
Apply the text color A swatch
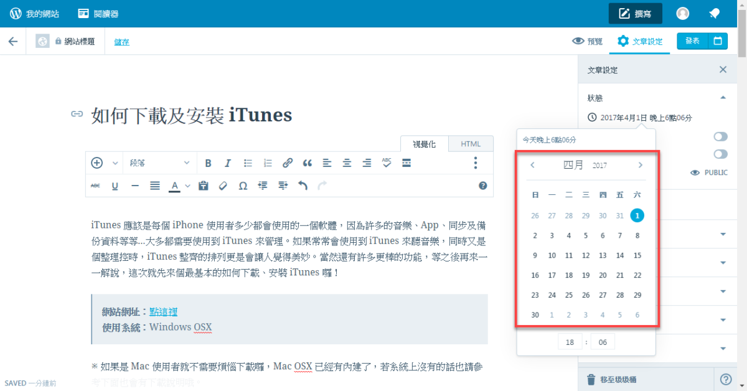click(x=175, y=186)
